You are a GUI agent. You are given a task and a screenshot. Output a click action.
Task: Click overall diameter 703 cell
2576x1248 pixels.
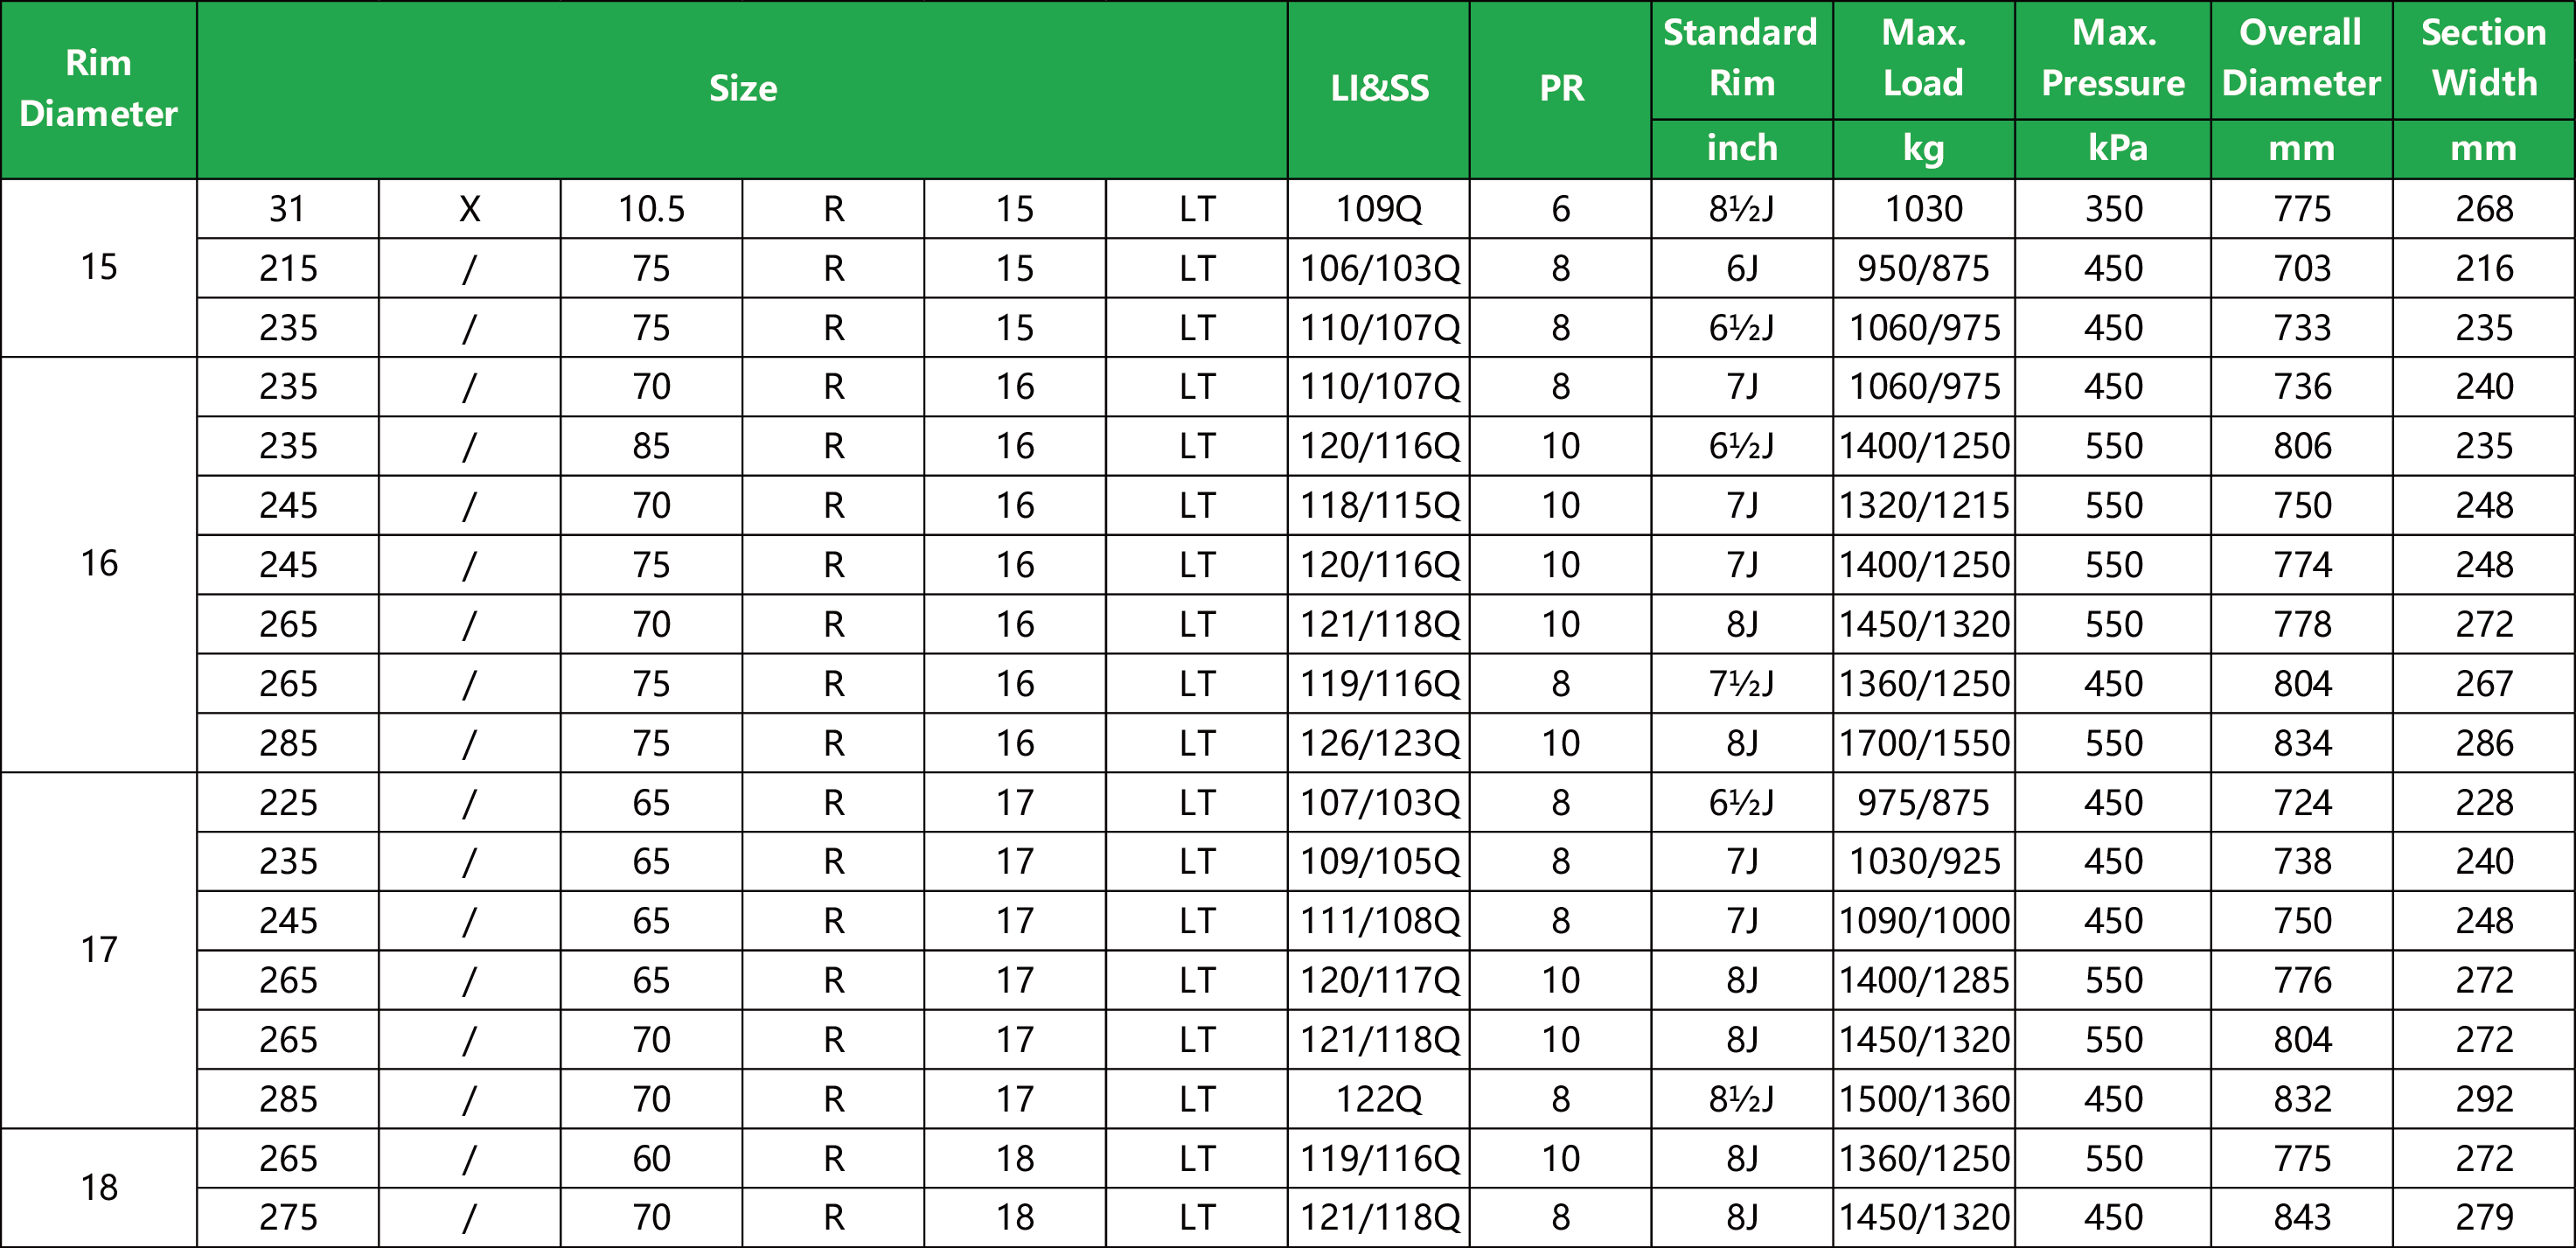pos(2302,268)
